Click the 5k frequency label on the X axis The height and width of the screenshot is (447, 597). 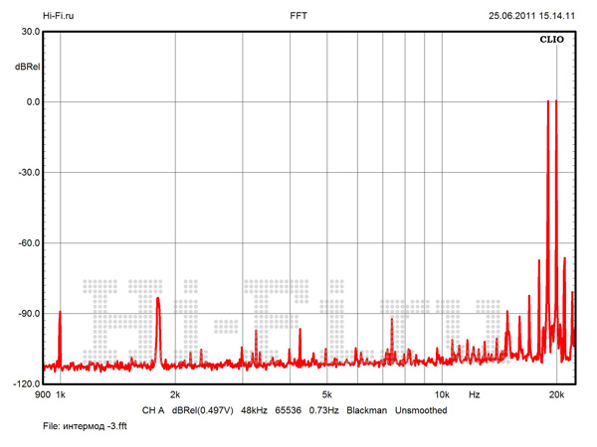point(326,395)
